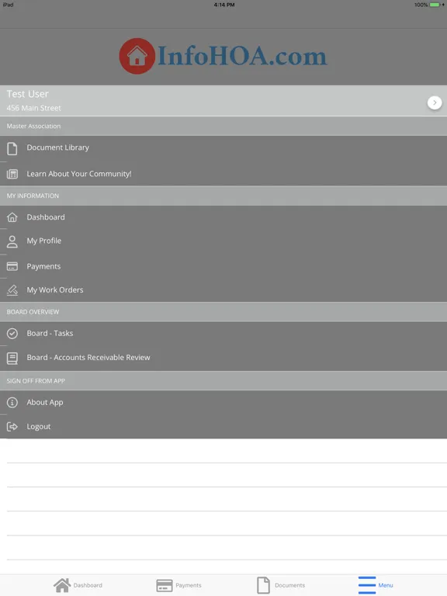The image size is (447, 596).
Task: Expand Test User details with chevron
Action: (435, 102)
